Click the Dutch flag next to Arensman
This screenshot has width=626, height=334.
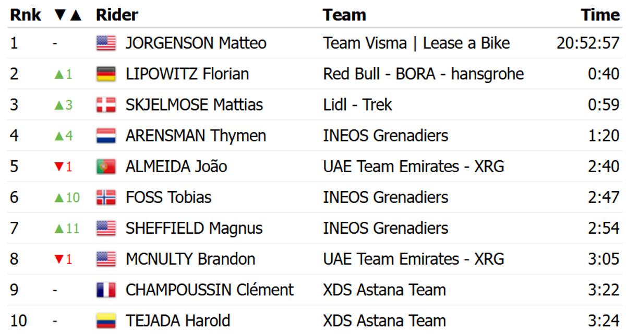click(106, 136)
